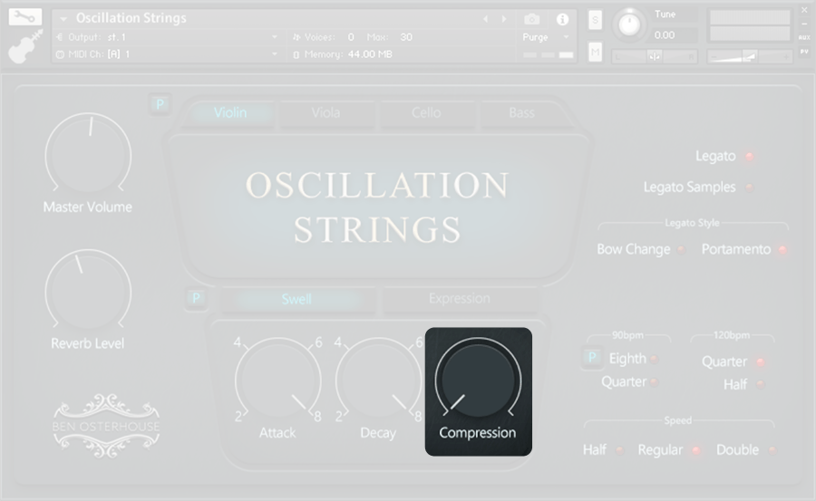
Task: Select Eighth under 90bpm
Action: [x=654, y=359]
